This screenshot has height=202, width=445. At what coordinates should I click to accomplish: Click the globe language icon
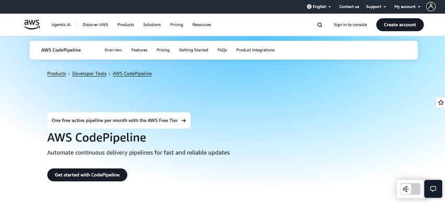pyautogui.click(x=309, y=6)
